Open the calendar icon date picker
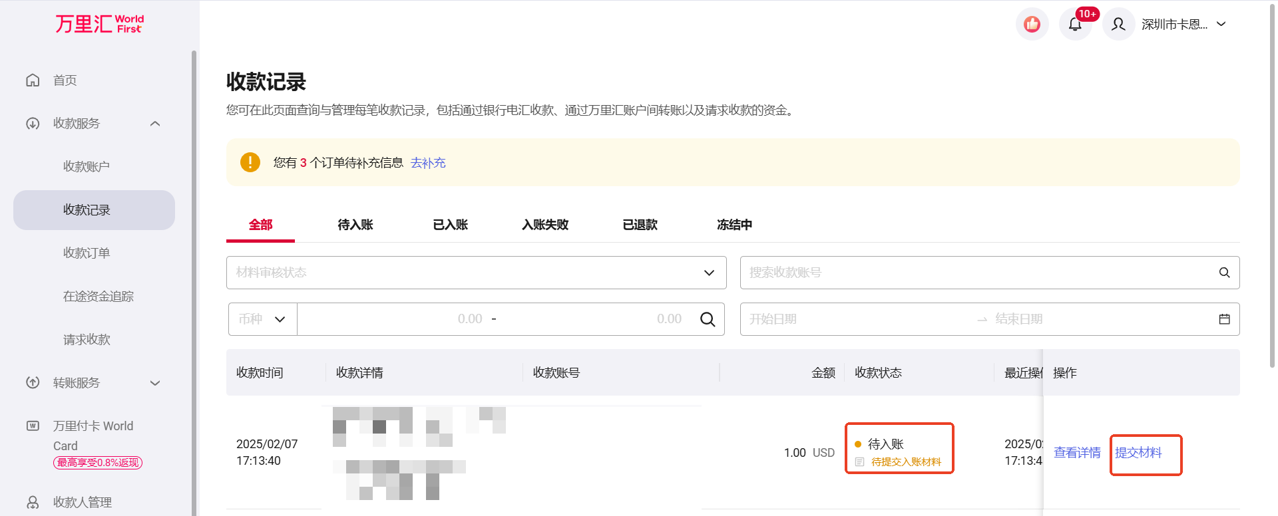Screen dimensions: 1278x516 [1224, 319]
